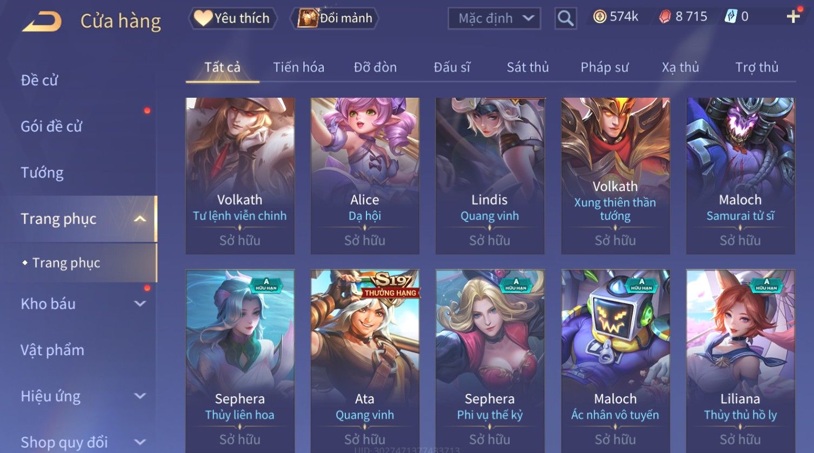Viewport: 814px width, 453px height.
Task: Switch to the Tiến hóa tab
Action: (298, 67)
